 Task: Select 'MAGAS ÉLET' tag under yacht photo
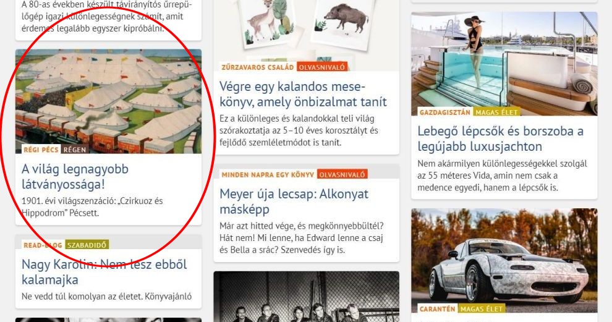pyautogui.click(x=496, y=112)
